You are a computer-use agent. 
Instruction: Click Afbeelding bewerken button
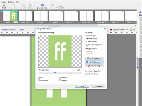(94, 62)
